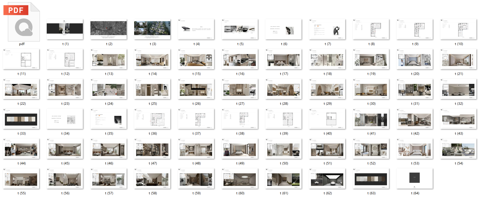Select thumbnail t (55)
Viewport: 481px width, 200px height.
(21, 179)
